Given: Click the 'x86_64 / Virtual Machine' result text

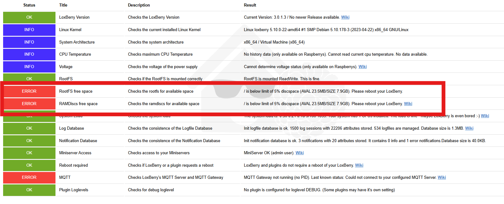Looking at the screenshot, I should pyautogui.click(x=274, y=42).
